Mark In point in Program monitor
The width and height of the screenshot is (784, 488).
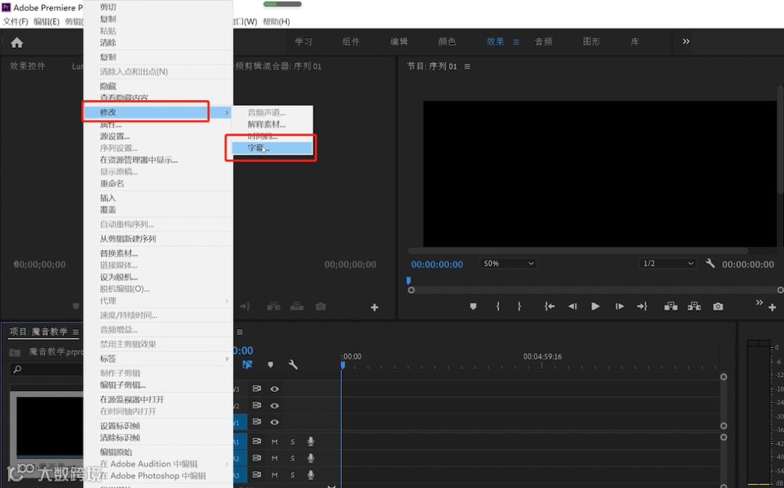[497, 306]
